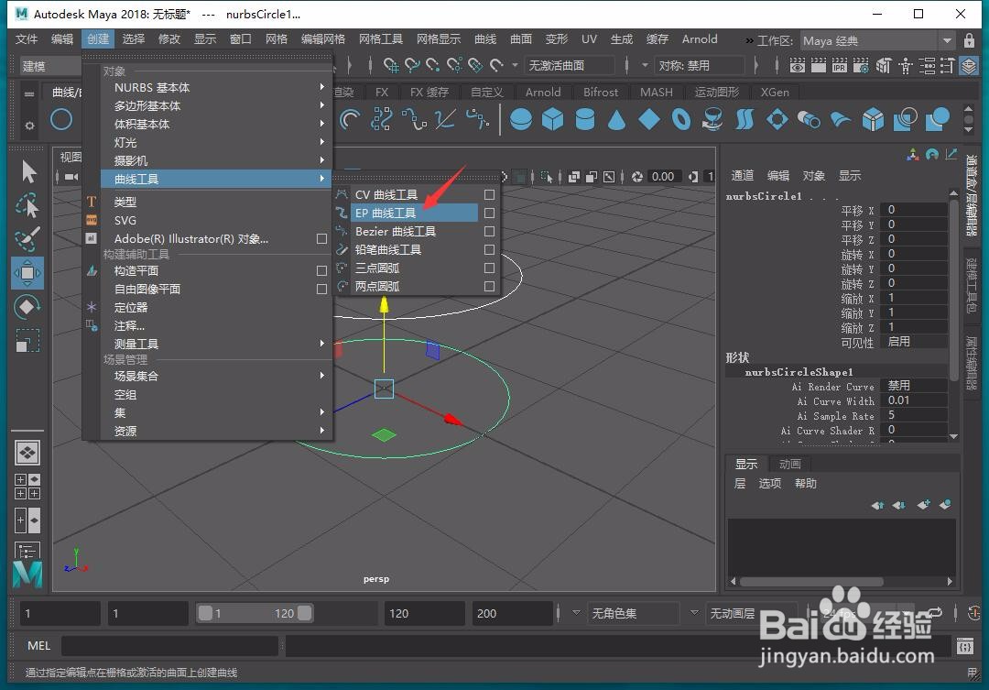The width and height of the screenshot is (989, 690).
Task: Click the polygon cylinder shelf icon
Action: [584, 119]
